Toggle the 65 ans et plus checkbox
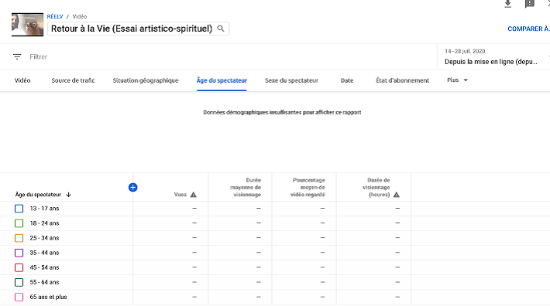Image resolution: width=550 pixels, height=306 pixels. point(19,297)
